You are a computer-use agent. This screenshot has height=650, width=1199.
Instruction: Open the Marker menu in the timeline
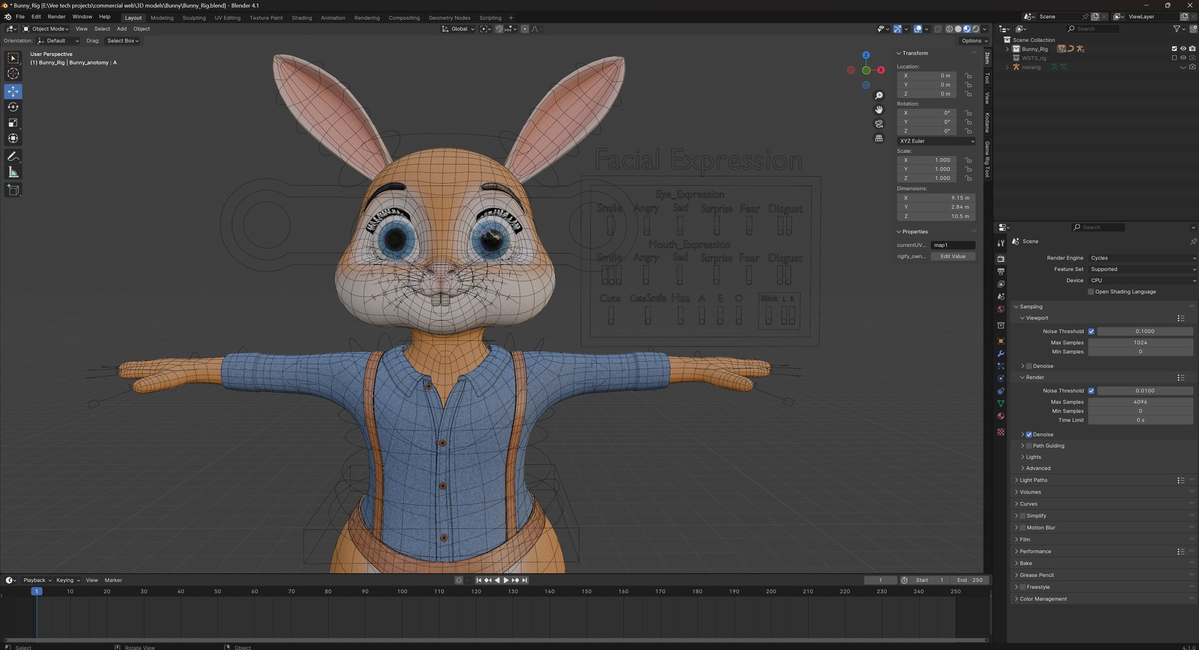click(113, 580)
